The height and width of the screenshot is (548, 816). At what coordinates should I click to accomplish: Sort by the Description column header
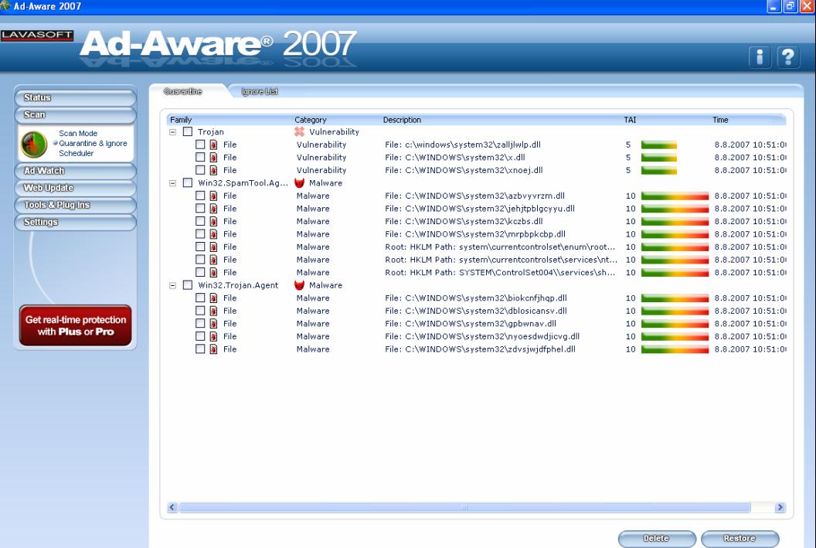pos(402,120)
